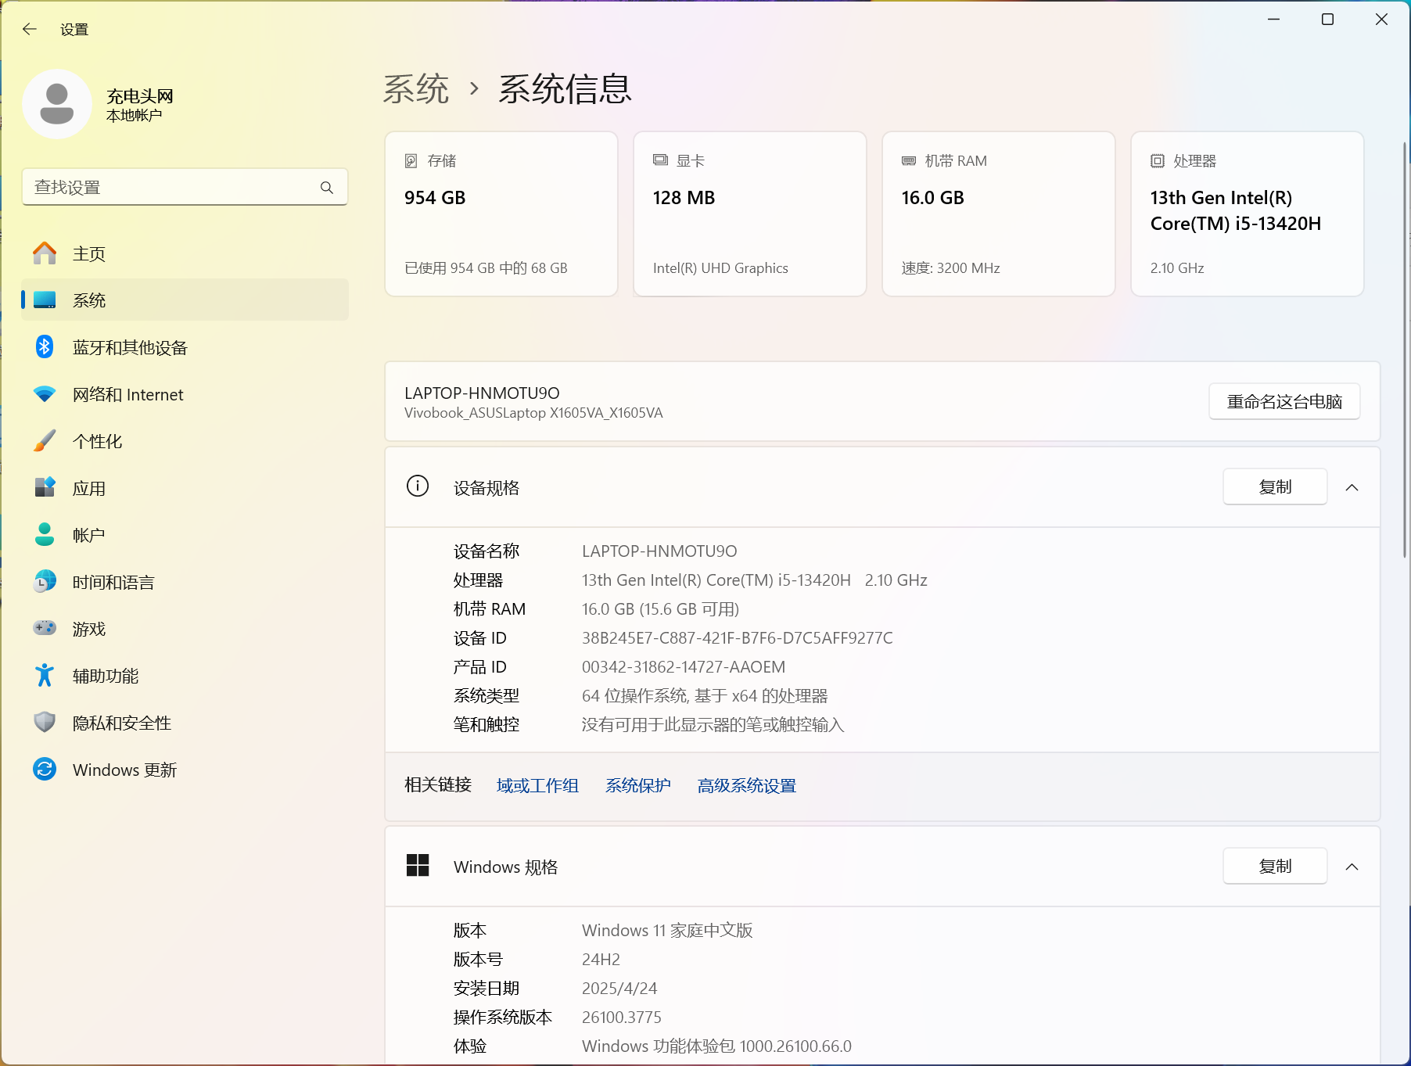Click 重命名这台电脑 button
Screen dimensions: 1411x1066
[x=1284, y=401]
